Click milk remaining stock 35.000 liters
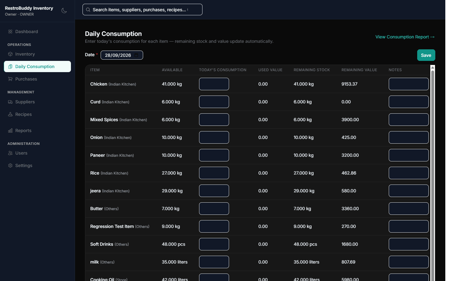The height and width of the screenshot is (281, 450). tap(307, 262)
